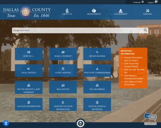161x128 pixels.
Task: Select the Court Agendas tile
Action: (63, 71)
